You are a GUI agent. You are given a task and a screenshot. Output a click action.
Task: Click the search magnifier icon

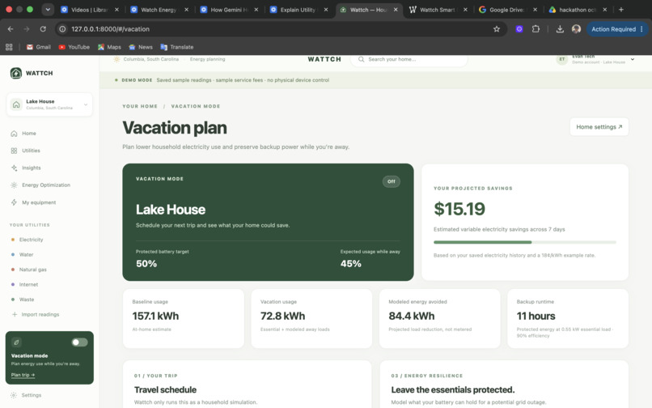point(362,60)
